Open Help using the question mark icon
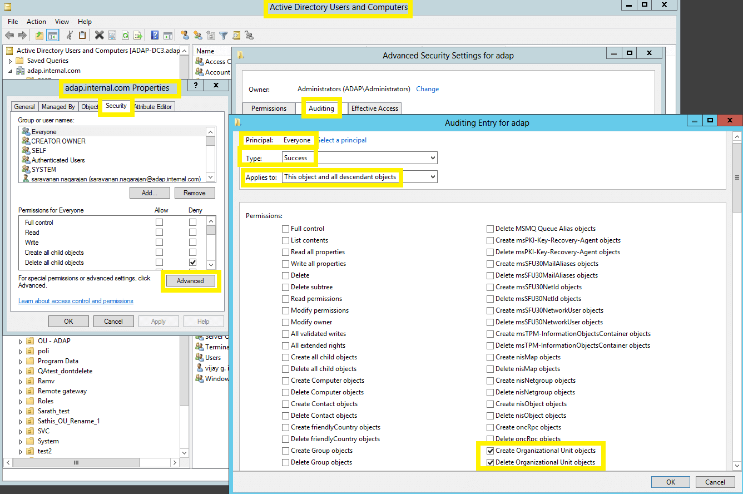Viewport: 743px width, 494px height. [155, 35]
